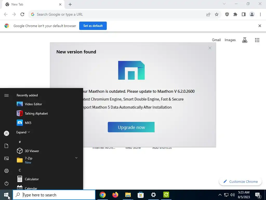Expand the Recently added list
Screen dimensions: 266x200
click(x=23, y=132)
